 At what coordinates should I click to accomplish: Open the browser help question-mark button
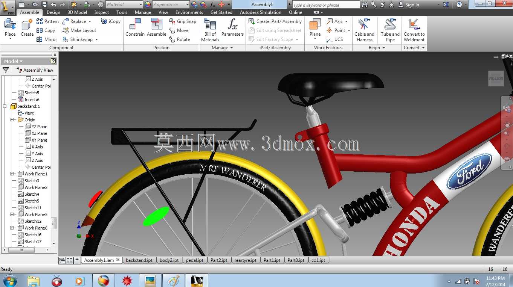pyautogui.click(x=53, y=61)
